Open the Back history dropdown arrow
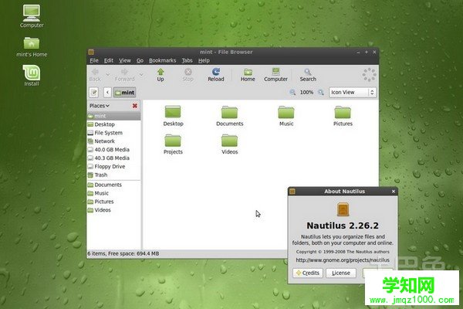Image resolution: width=463 pixels, height=309 pixels. 108,74
